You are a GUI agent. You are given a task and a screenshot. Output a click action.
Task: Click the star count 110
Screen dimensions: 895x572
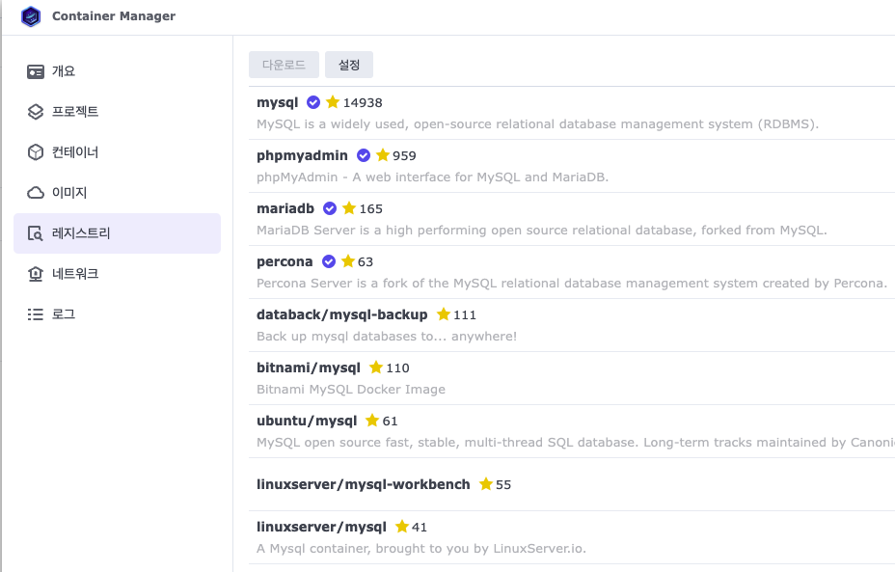(398, 368)
